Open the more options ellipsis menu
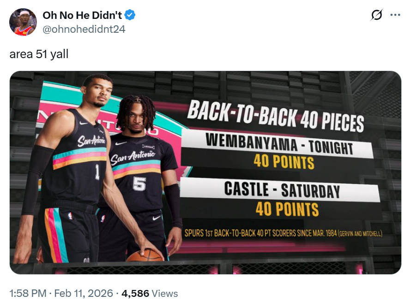 [395, 15]
